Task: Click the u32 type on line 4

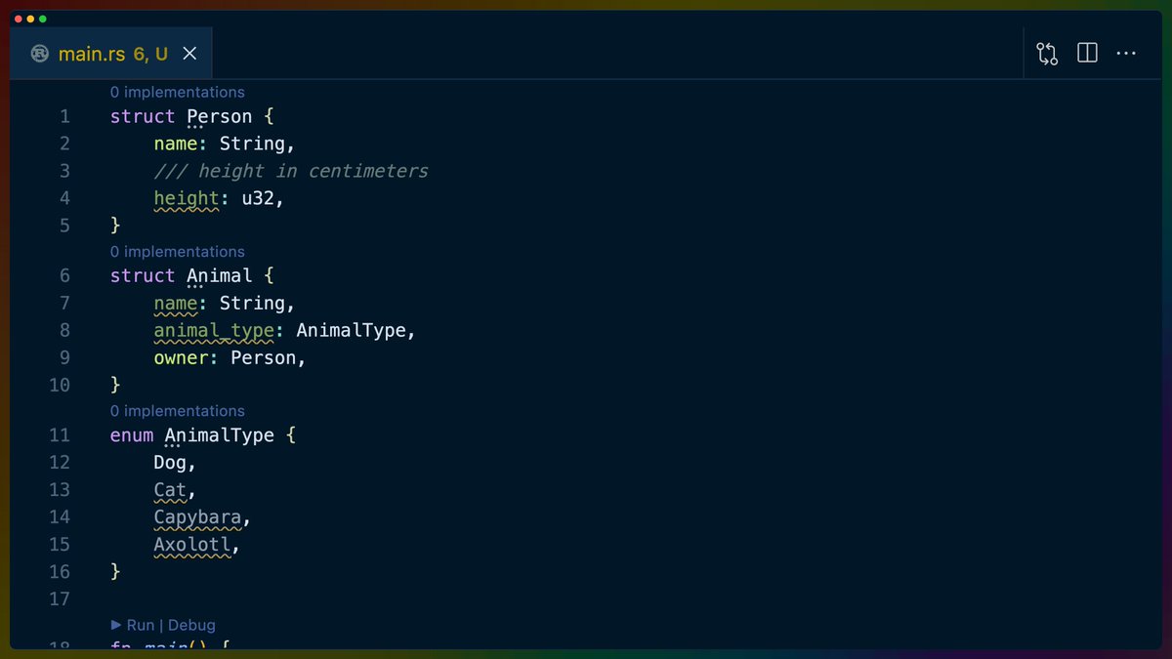Action: click(258, 198)
